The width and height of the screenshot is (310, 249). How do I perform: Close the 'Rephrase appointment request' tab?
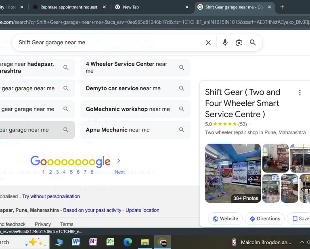coord(104,7)
